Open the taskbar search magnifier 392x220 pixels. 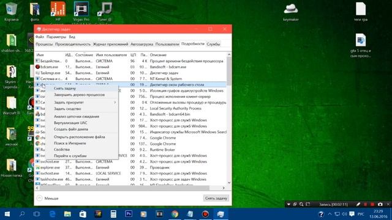pos(22,214)
